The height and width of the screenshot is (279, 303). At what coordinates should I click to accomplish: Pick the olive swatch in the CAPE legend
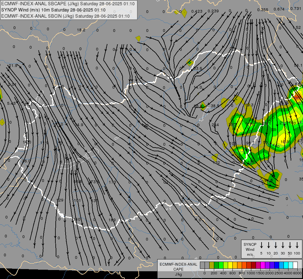pos(212,265)
